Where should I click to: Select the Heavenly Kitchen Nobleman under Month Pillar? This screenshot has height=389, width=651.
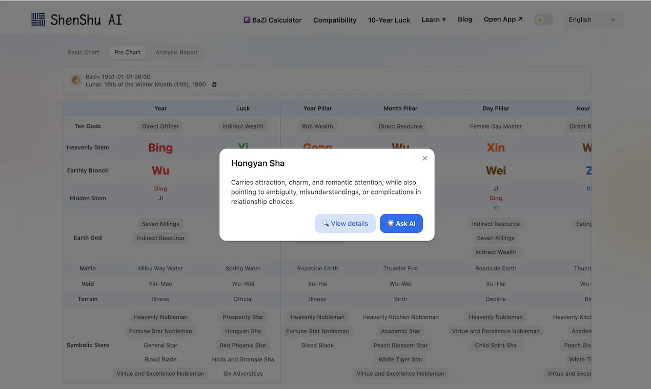[400, 317]
